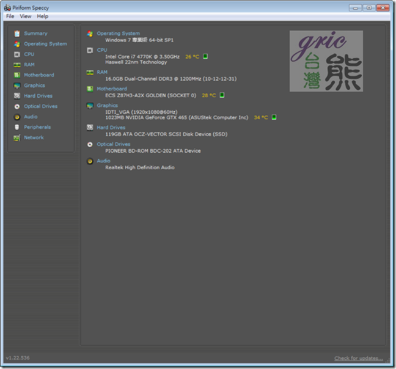
Task: Click the Realtek High Definition Audio text
Action: (140, 167)
